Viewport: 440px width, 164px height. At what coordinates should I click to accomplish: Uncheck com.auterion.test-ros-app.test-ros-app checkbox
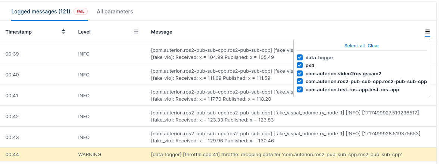(299, 89)
